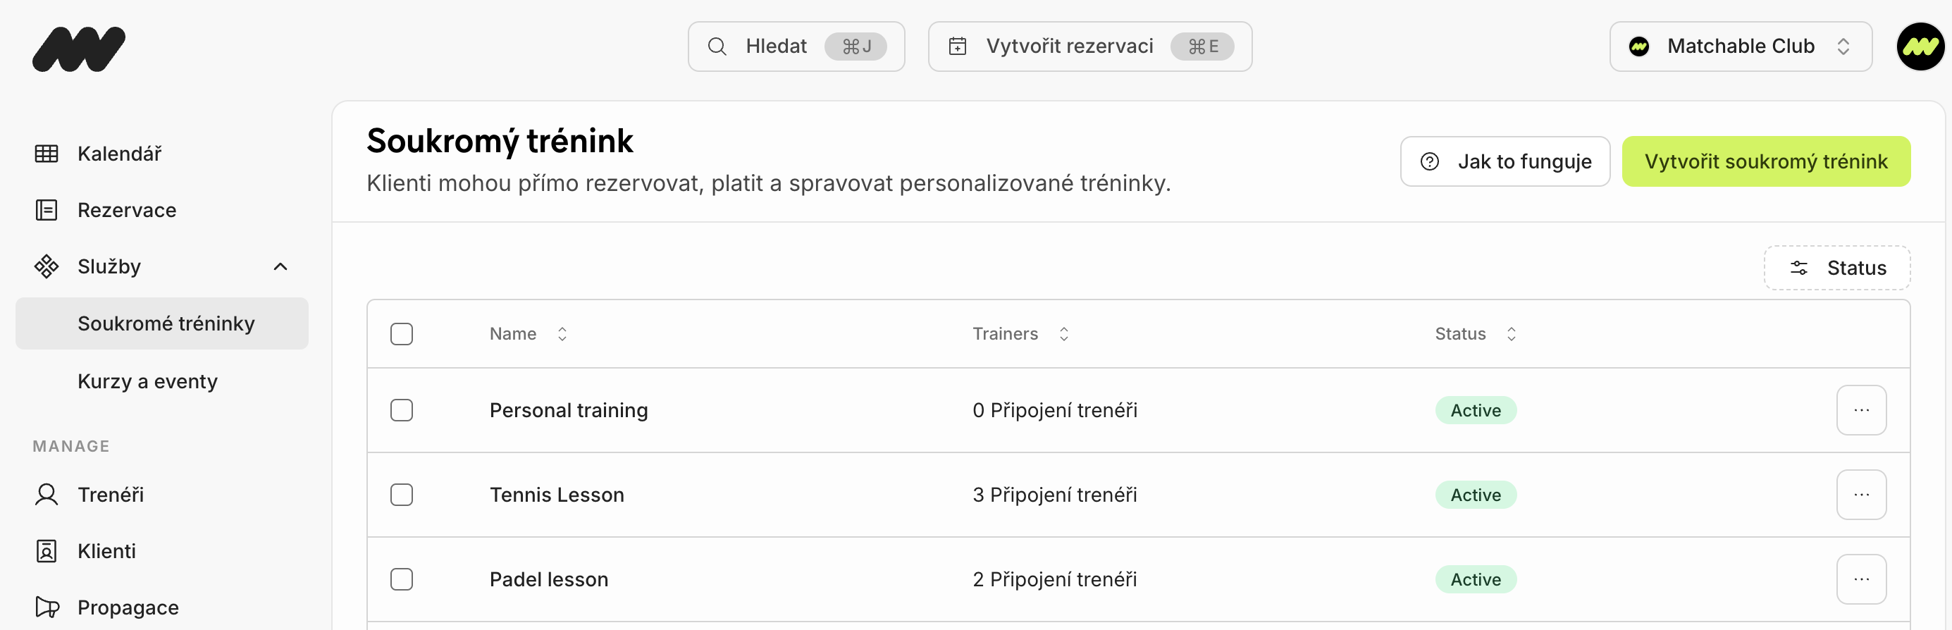Check the Personal training row checkbox
The height and width of the screenshot is (630, 1952).
pos(402,410)
